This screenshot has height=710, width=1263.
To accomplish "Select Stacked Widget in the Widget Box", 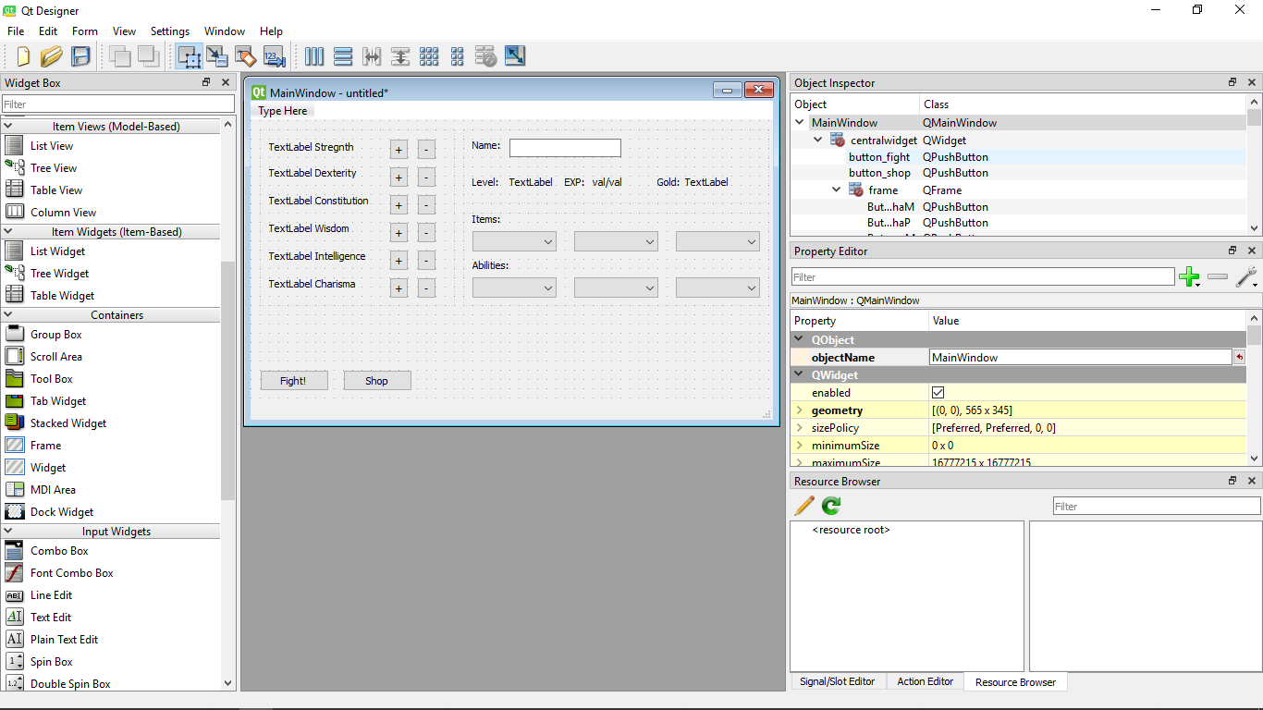I will (x=68, y=423).
